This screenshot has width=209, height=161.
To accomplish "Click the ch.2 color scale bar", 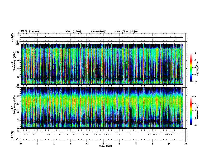I will tap(191, 111).
